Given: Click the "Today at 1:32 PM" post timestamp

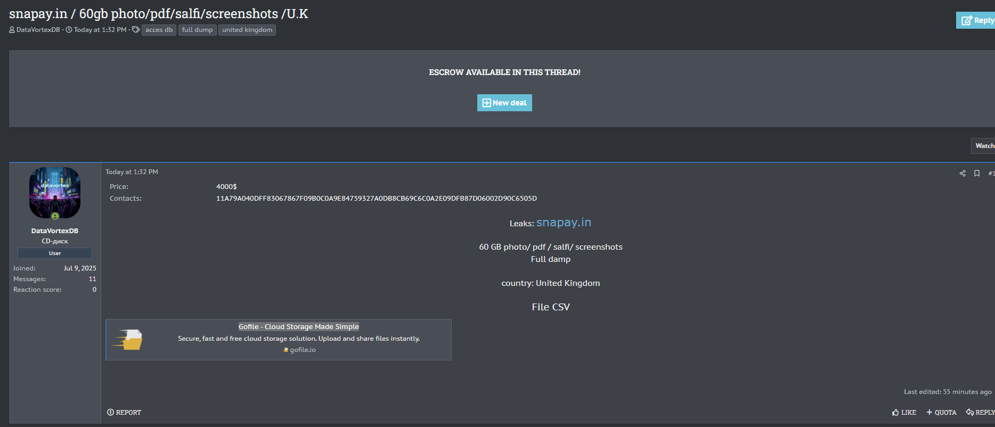Looking at the screenshot, I should coord(132,172).
